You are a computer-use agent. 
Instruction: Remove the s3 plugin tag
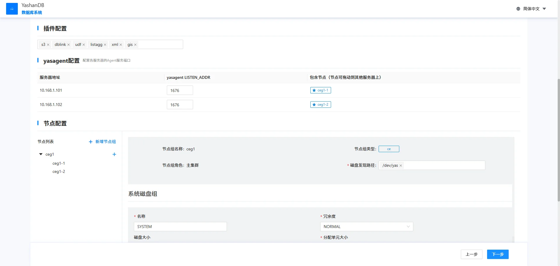pyautogui.click(x=48, y=45)
